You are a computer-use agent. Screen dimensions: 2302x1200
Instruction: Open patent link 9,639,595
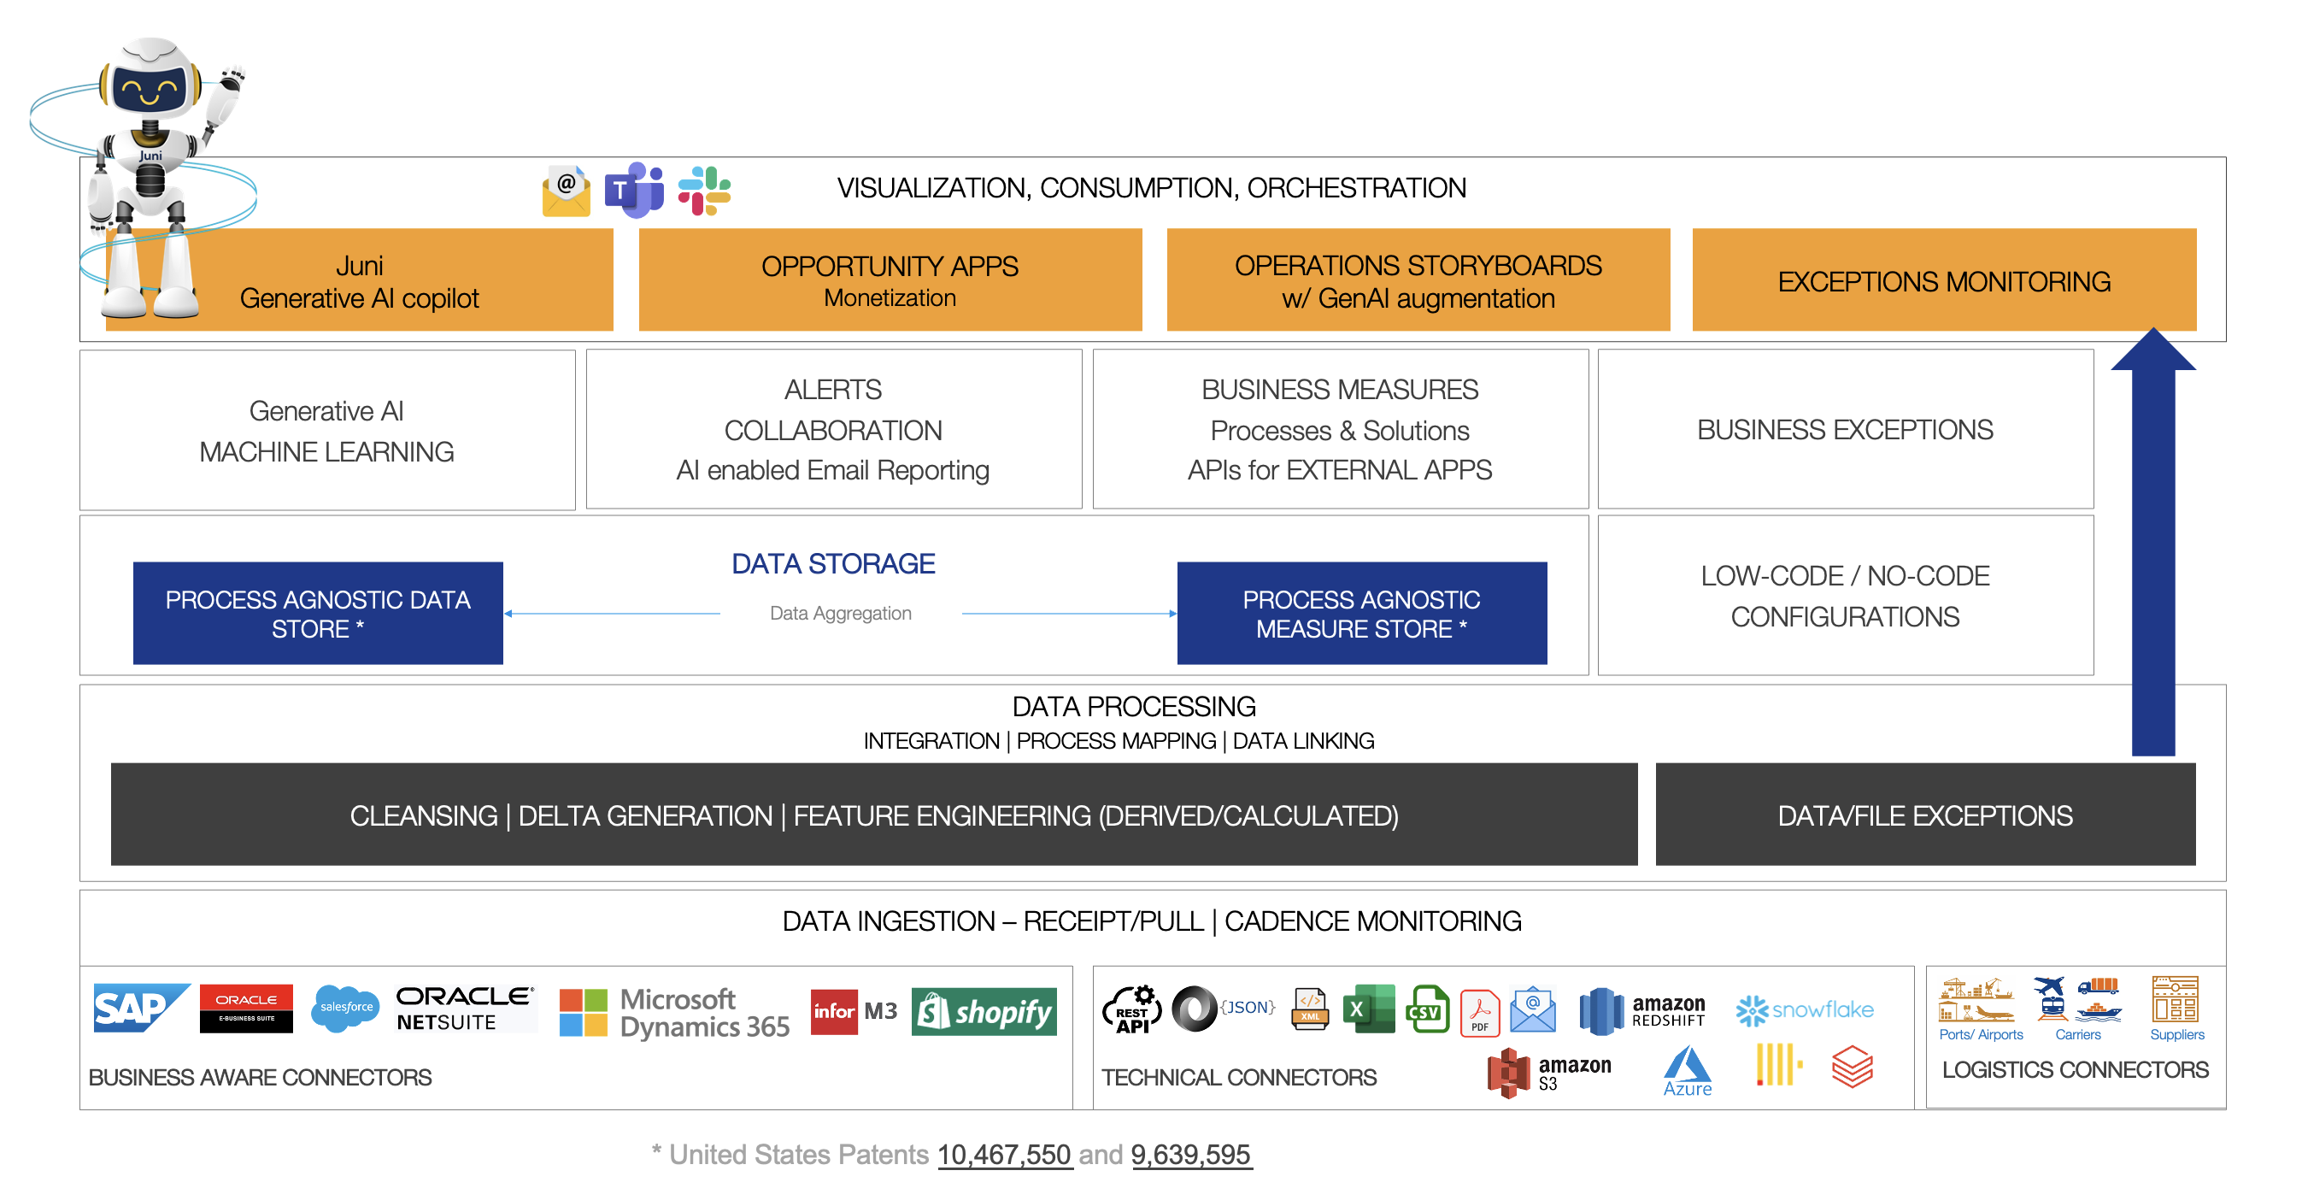pos(1190,1155)
